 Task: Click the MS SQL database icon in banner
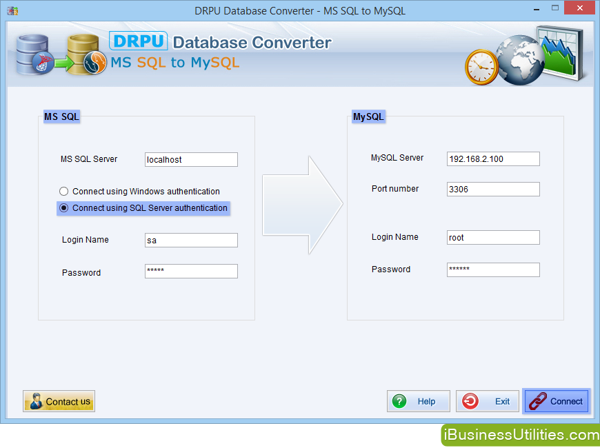pyautogui.click(x=34, y=54)
